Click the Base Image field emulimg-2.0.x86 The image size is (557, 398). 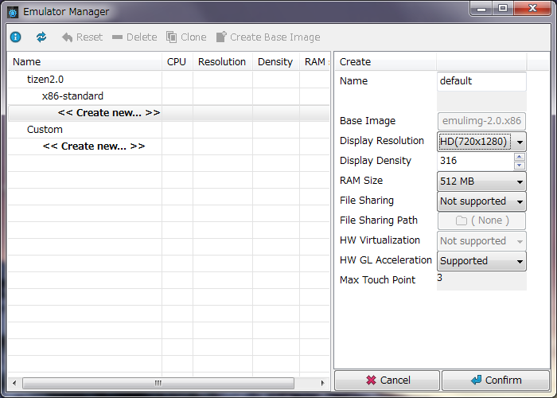pos(481,121)
